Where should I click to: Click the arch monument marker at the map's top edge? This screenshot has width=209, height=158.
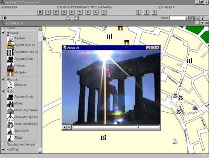click(120, 28)
